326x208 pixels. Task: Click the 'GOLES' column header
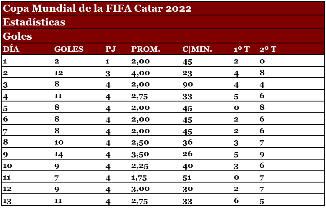[x=69, y=49]
